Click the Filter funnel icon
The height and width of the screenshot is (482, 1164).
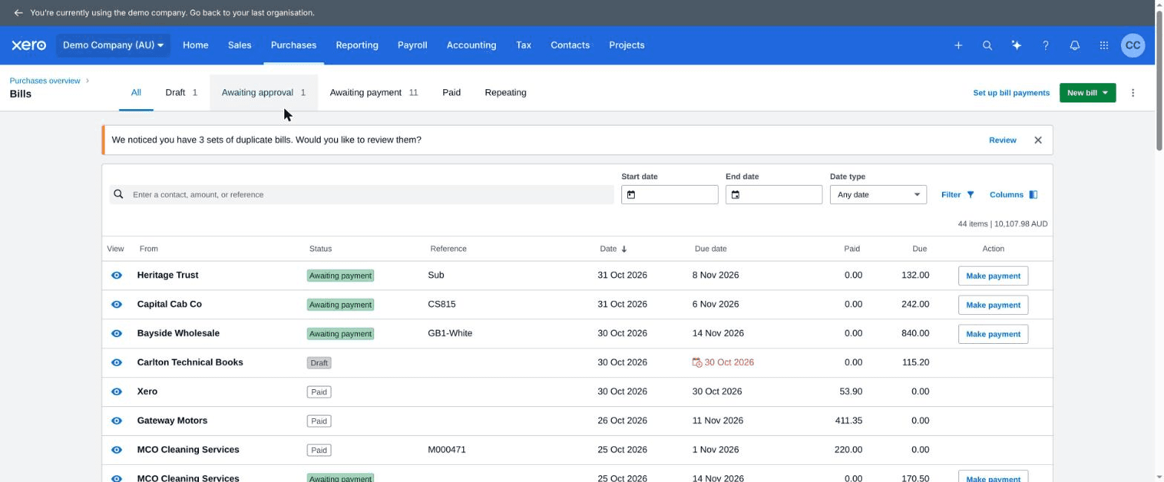pyautogui.click(x=970, y=195)
